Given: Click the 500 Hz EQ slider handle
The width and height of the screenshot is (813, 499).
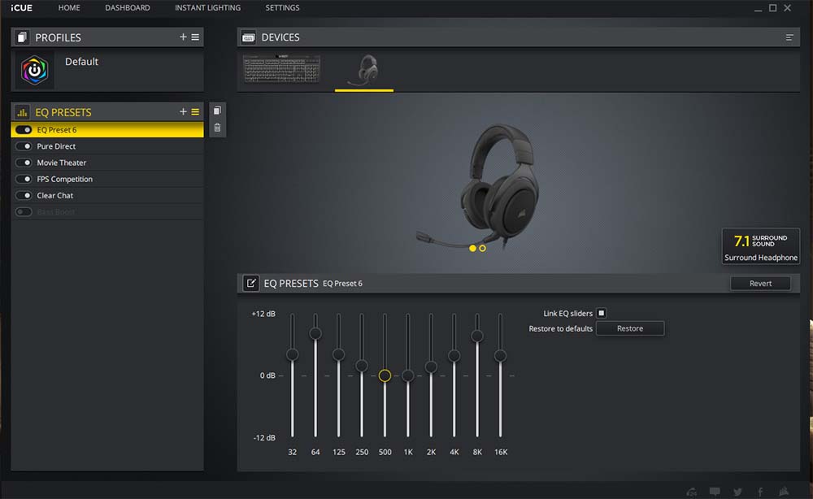Looking at the screenshot, I should click(385, 375).
